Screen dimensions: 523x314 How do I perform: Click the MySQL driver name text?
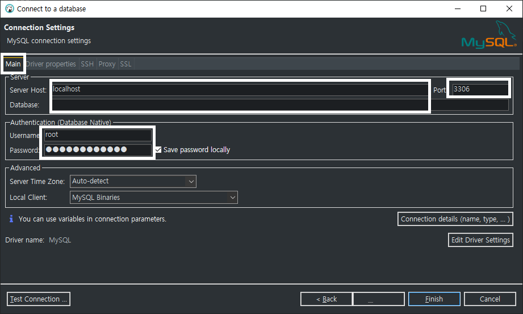pyautogui.click(x=60, y=240)
